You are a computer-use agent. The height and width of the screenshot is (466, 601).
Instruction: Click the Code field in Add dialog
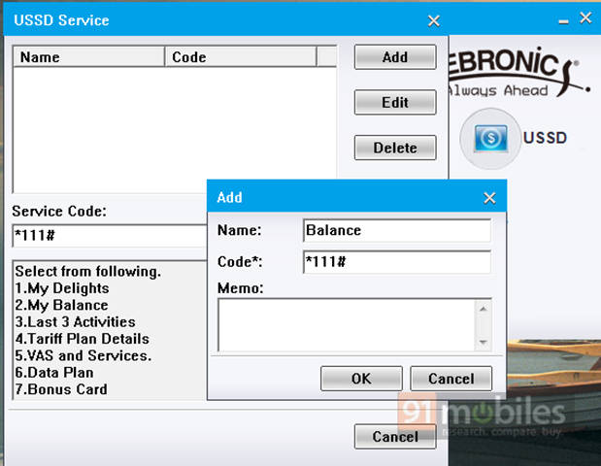point(396,262)
